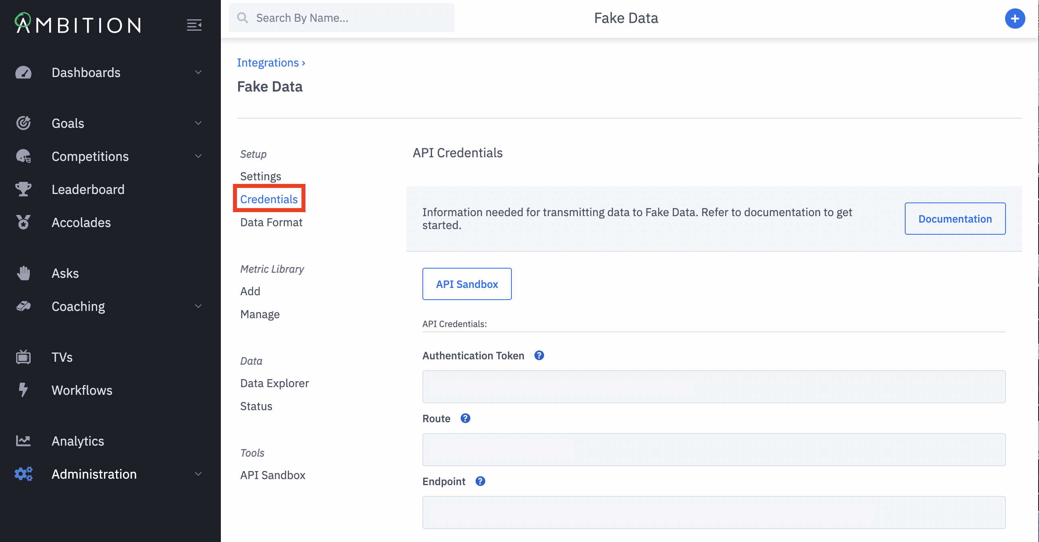
Task: Expand the Coaching menu chevron
Action: 198,306
